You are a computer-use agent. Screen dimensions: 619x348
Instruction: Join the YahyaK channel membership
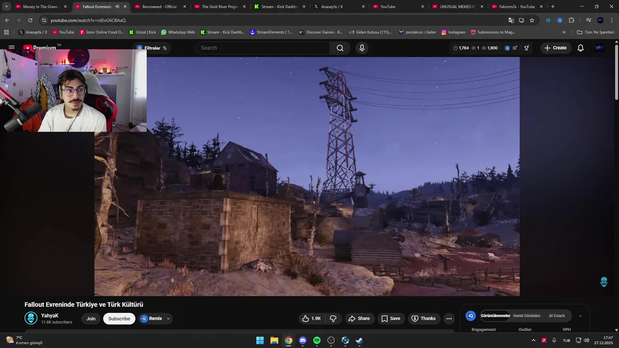click(x=91, y=319)
